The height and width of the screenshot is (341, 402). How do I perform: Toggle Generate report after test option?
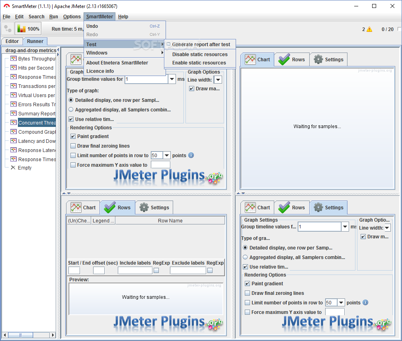[x=200, y=44]
